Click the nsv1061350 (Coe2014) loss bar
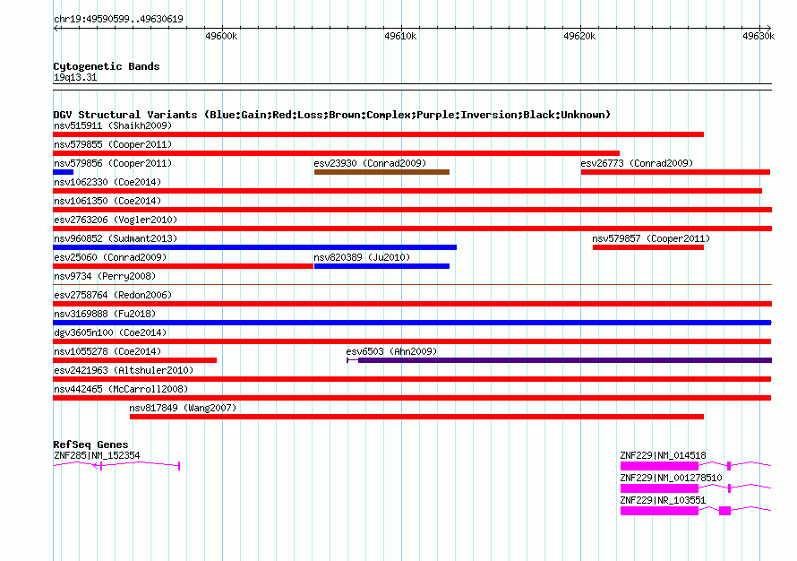This screenshot has height=561, width=797. [412, 210]
